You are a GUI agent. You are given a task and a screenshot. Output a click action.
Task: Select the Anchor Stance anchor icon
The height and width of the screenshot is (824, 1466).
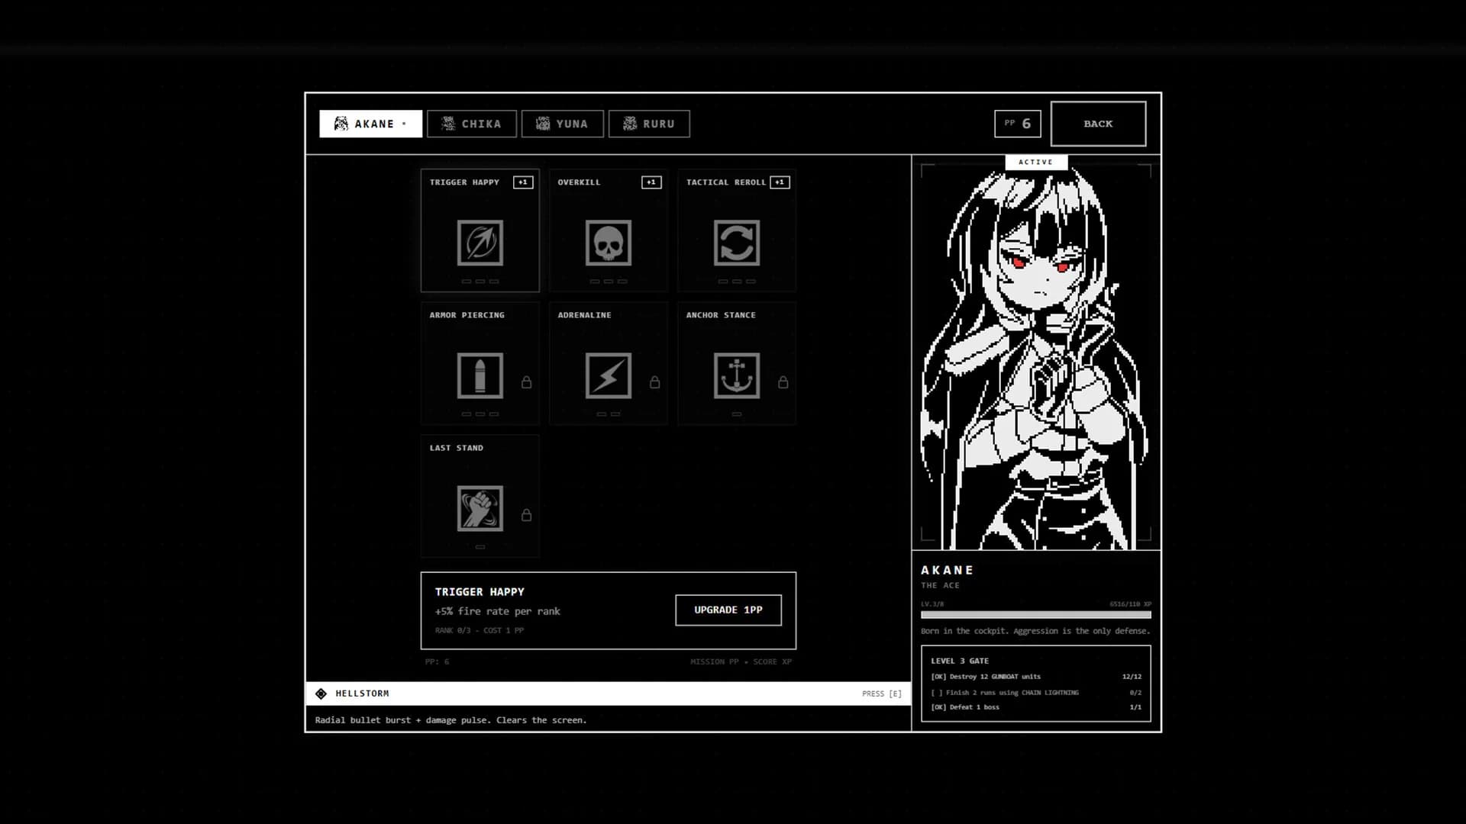(x=736, y=375)
